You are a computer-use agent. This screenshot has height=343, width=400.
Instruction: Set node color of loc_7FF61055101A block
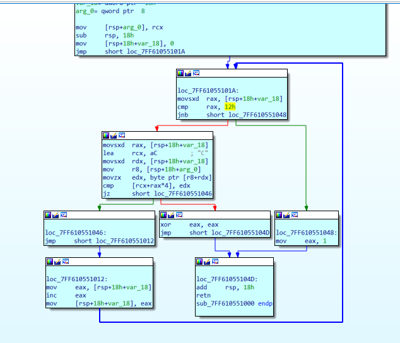[x=180, y=73]
